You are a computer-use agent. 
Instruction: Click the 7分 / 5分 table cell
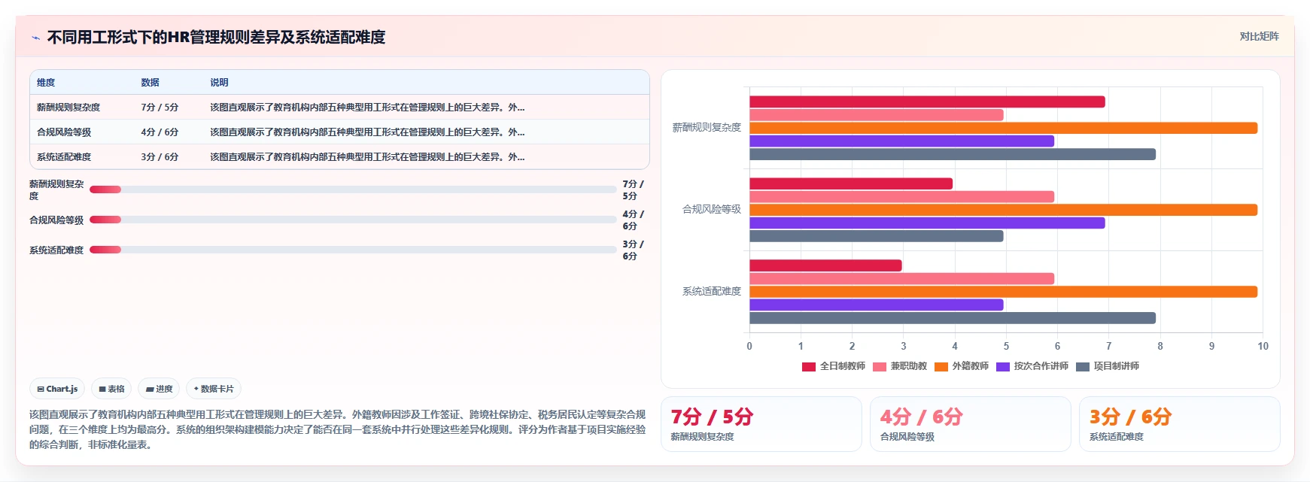click(160, 108)
